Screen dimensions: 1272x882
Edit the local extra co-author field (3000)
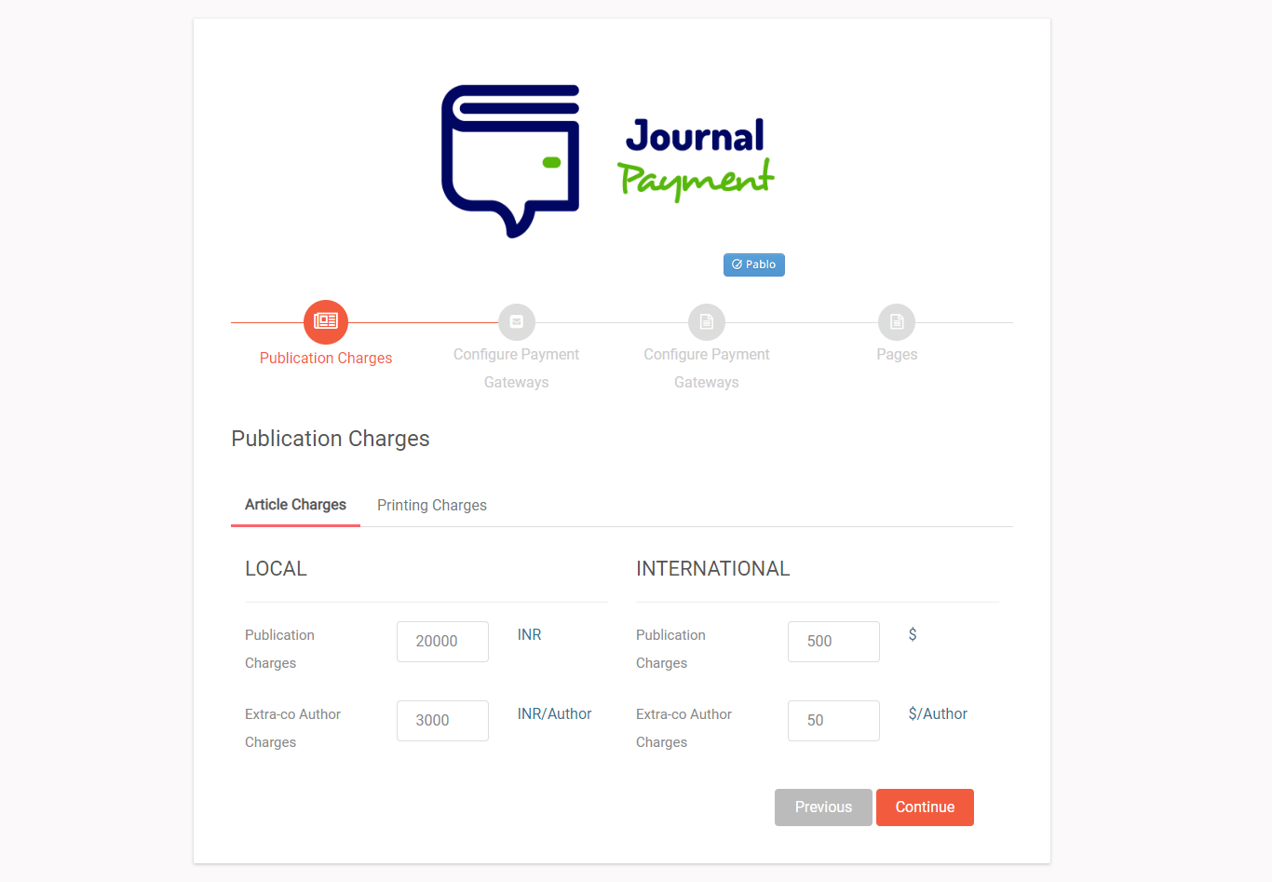coord(442,721)
